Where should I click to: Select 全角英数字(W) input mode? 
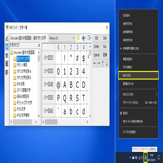tap(138, 32)
